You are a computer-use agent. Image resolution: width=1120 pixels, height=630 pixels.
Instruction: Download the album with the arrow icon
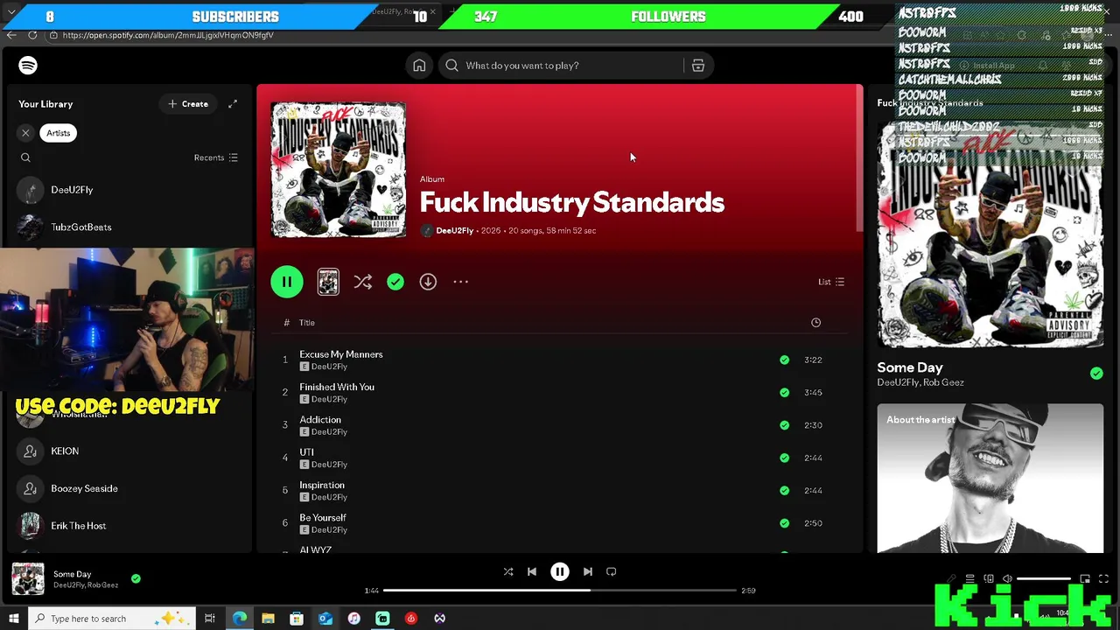(428, 282)
